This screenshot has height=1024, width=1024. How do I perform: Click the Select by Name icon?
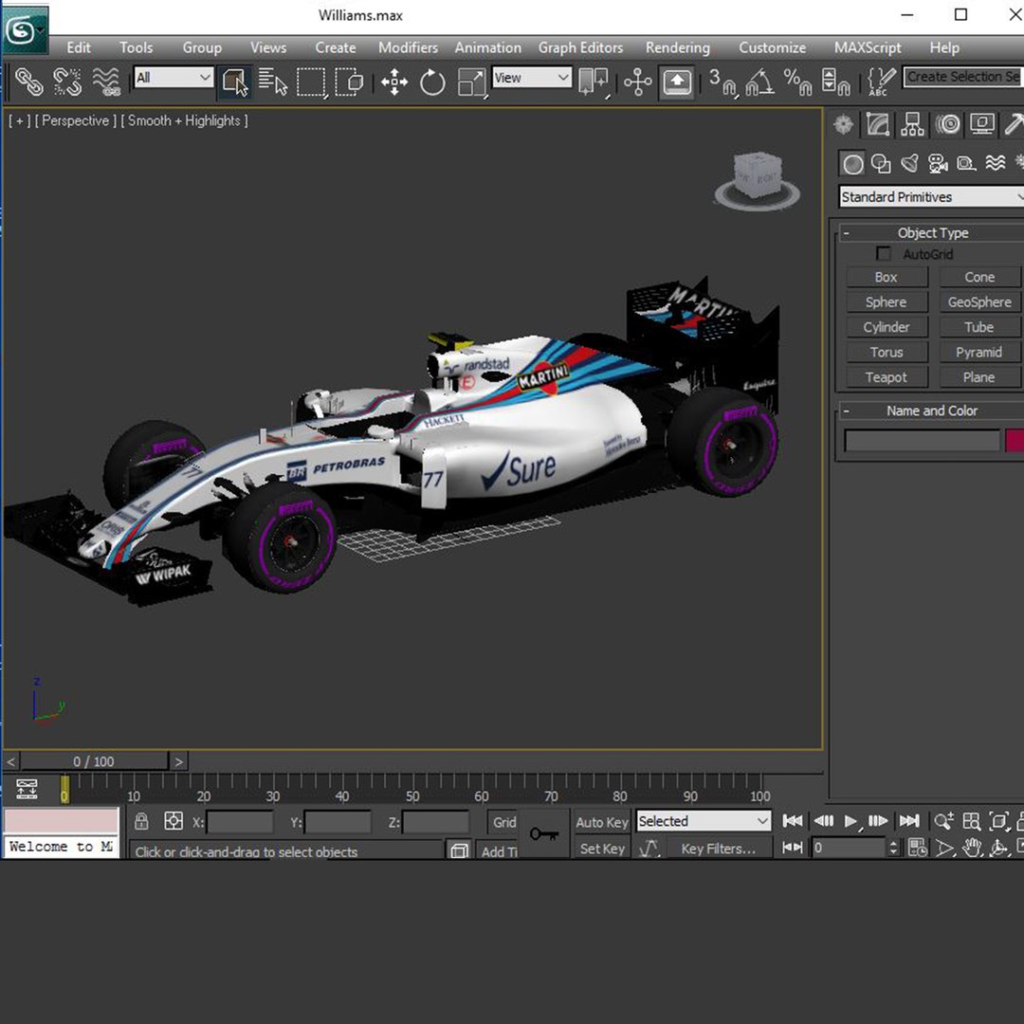(x=272, y=82)
